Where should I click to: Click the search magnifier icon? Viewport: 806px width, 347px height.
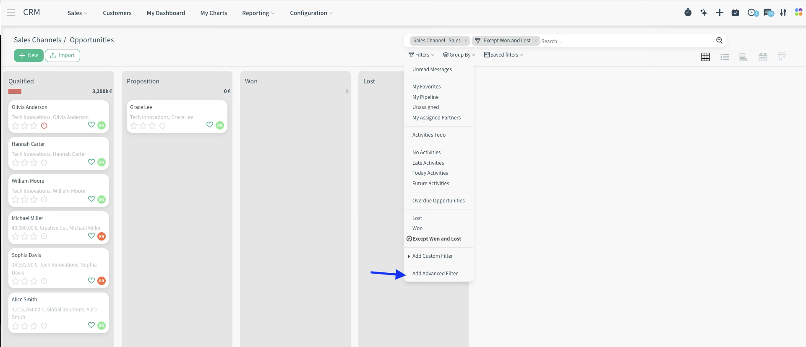point(719,40)
